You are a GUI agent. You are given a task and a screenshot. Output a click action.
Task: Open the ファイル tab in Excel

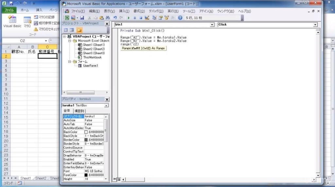(x=9, y=10)
